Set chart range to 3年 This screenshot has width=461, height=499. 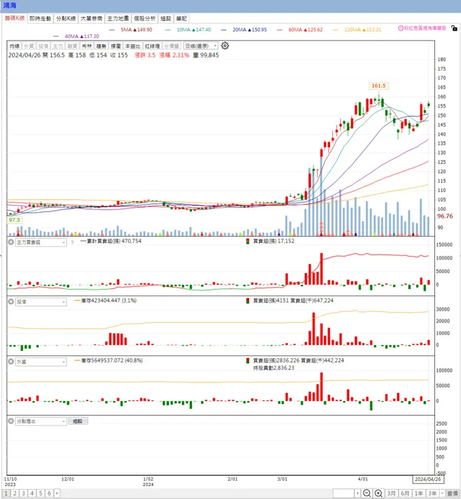click(x=433, y=493)
